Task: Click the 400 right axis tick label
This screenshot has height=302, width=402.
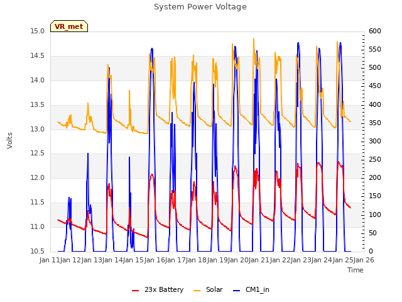Action: click(375, 105)
